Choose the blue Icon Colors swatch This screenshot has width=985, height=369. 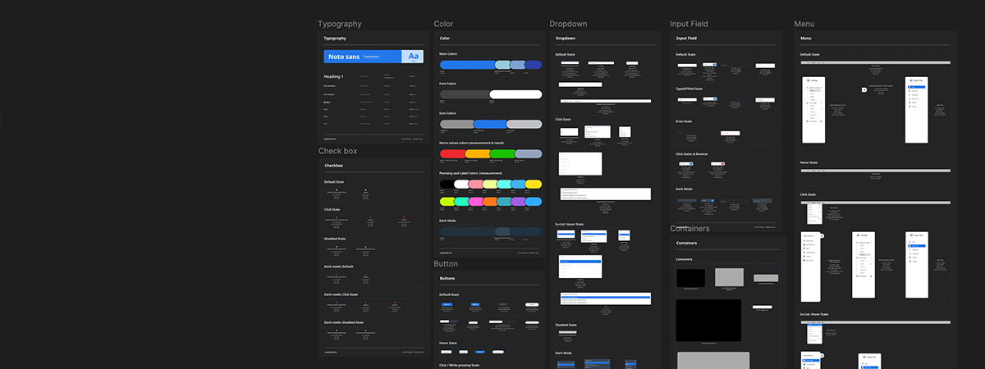(x=490, y=124)
